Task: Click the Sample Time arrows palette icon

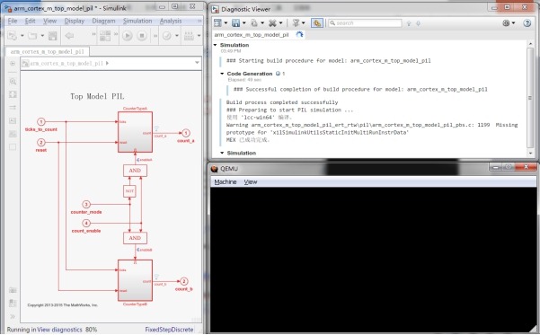Action: [13, 108]
